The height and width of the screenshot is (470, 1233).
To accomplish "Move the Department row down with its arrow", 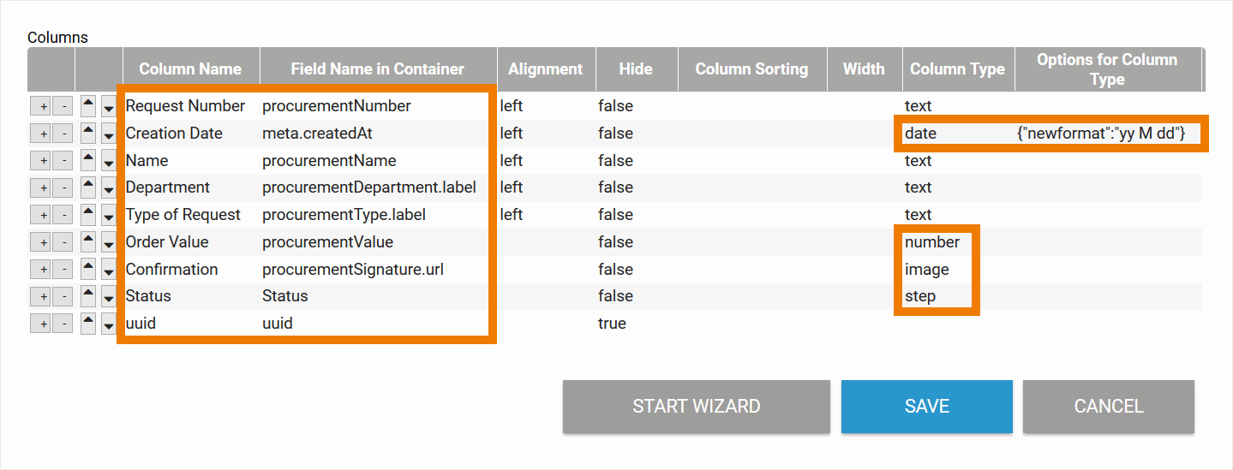I will coord(109,188).
